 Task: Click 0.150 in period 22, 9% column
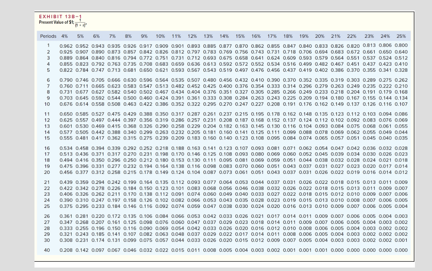coord(146,188)
